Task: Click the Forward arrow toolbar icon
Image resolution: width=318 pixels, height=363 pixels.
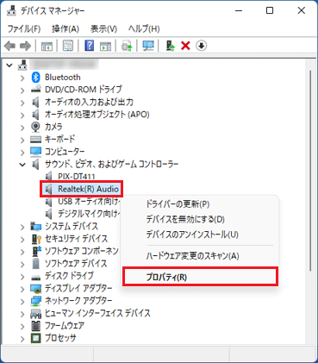Action: click(25, 46)
